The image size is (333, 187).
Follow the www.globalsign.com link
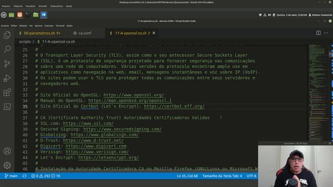[x=105, y=135]
